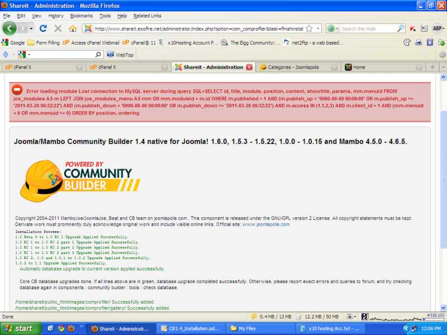Expand the address bar URL dropdown arrow
Viewport: 447px width, 335px height.
click(317, 29)
